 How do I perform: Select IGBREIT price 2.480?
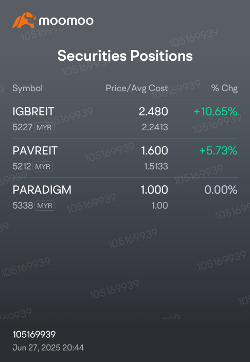click(153, 112)
